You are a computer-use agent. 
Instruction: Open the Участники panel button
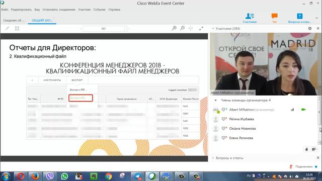click(250, 18)
